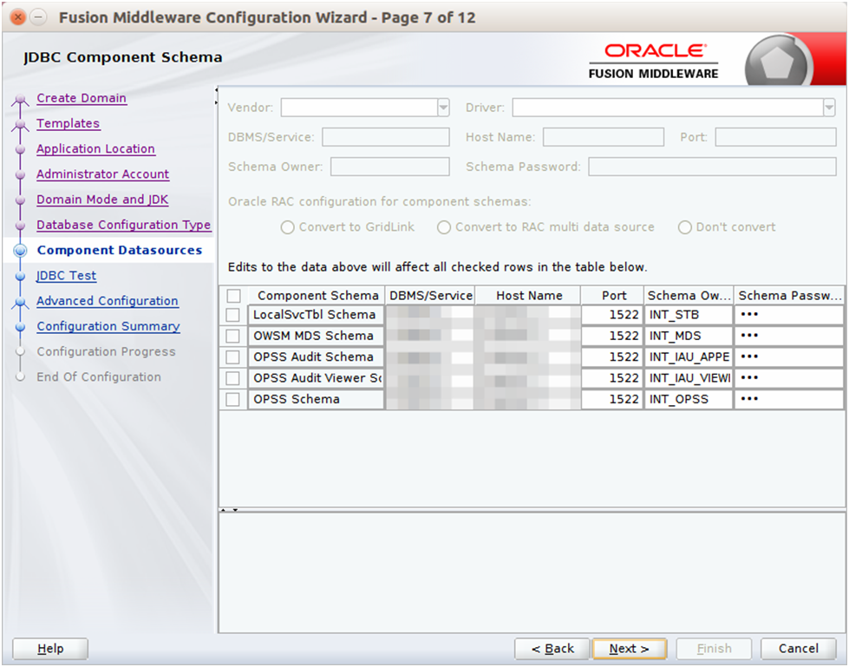Viewport: 849px width, 667px height.
Task: Click the Component Schema column header
Action: (x=317, y=296)
